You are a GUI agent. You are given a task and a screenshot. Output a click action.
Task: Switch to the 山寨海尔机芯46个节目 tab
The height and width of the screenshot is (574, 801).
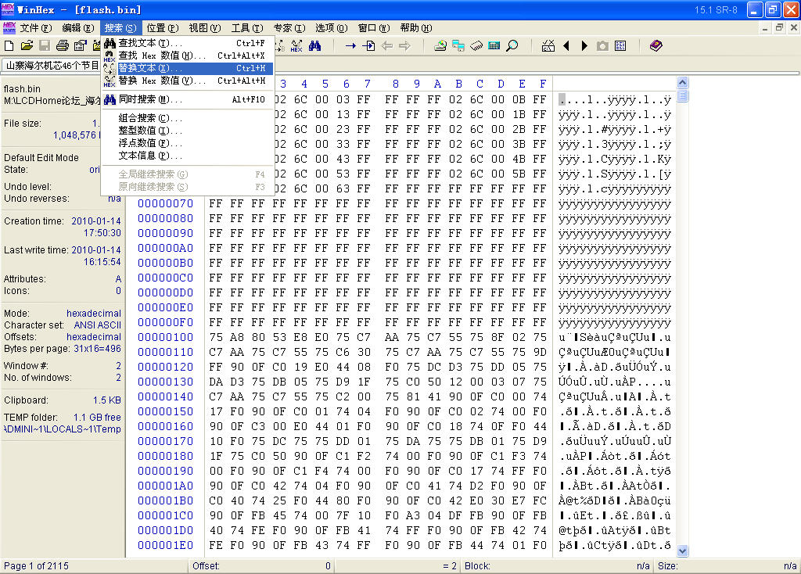point(52,66)
